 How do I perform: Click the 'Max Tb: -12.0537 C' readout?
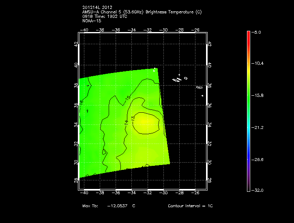pos(109,206)
